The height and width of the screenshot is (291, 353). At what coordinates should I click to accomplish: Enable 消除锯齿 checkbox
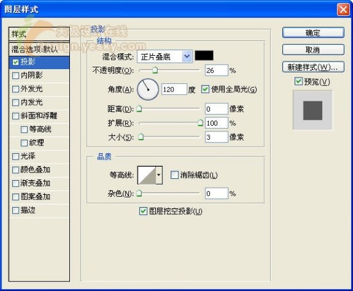click(174, 175)
